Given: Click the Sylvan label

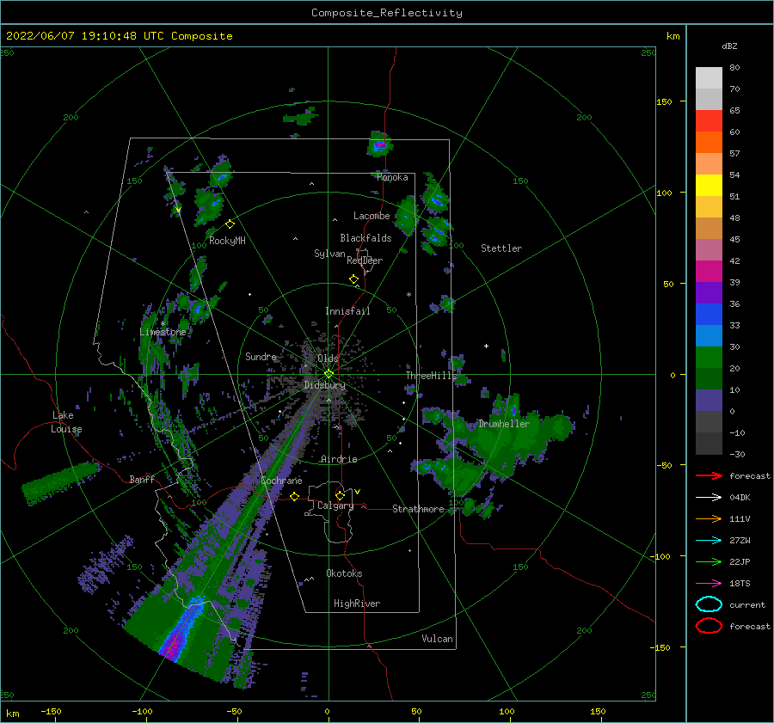Looking at the screenshot, I should (x=329, y=254).
